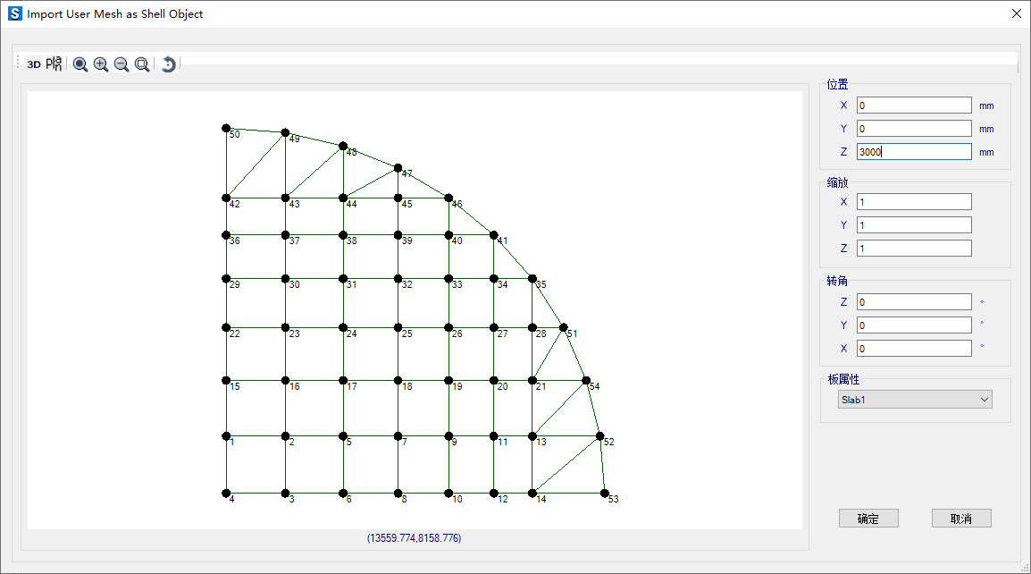The height and width of the screenshot is (574, 1031).
Task: Switch to 3D view
Action: coord(34,64)
